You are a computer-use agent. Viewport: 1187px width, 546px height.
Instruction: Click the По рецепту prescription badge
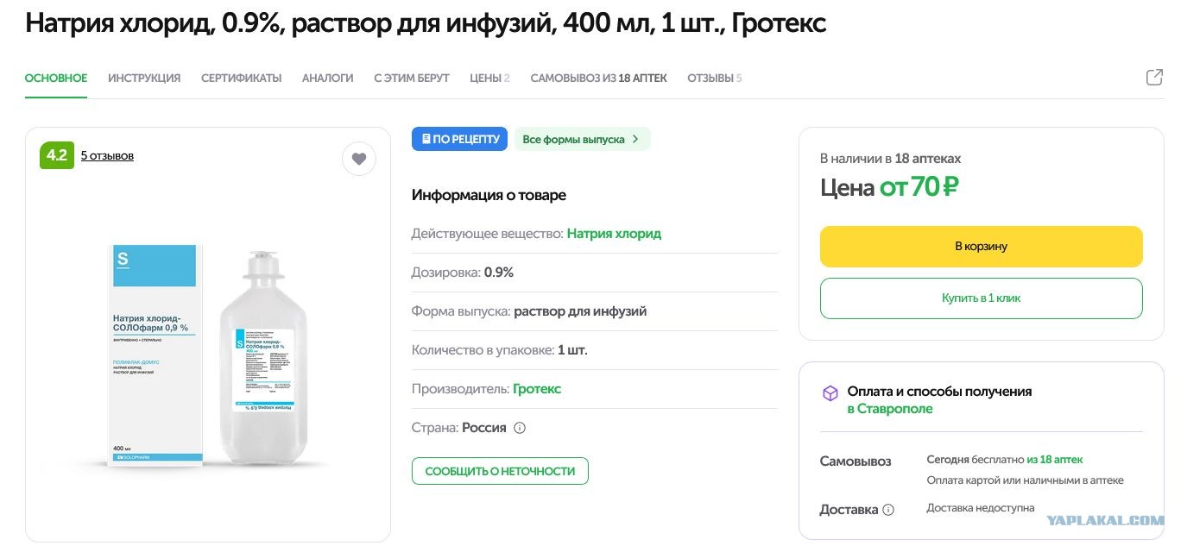(460, 139)
